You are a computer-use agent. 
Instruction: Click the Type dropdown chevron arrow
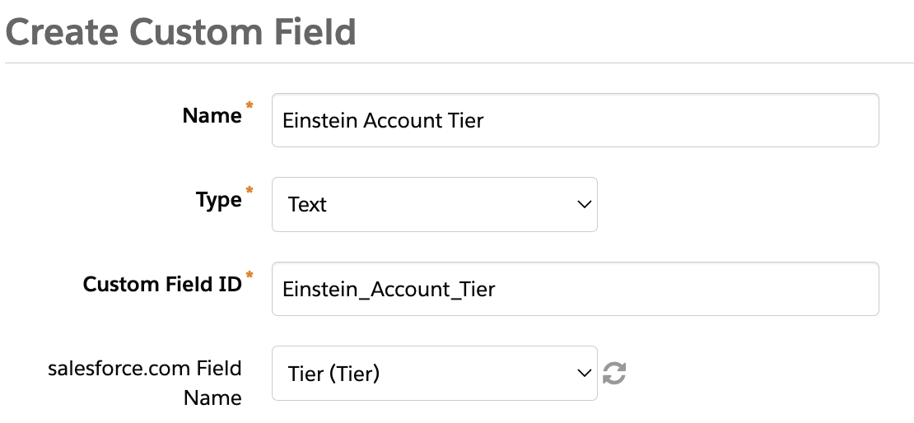(x=585, y=204)
